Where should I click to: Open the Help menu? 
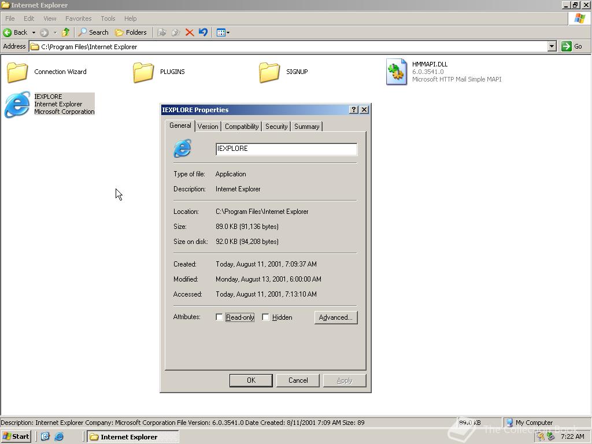click(130, 18)
